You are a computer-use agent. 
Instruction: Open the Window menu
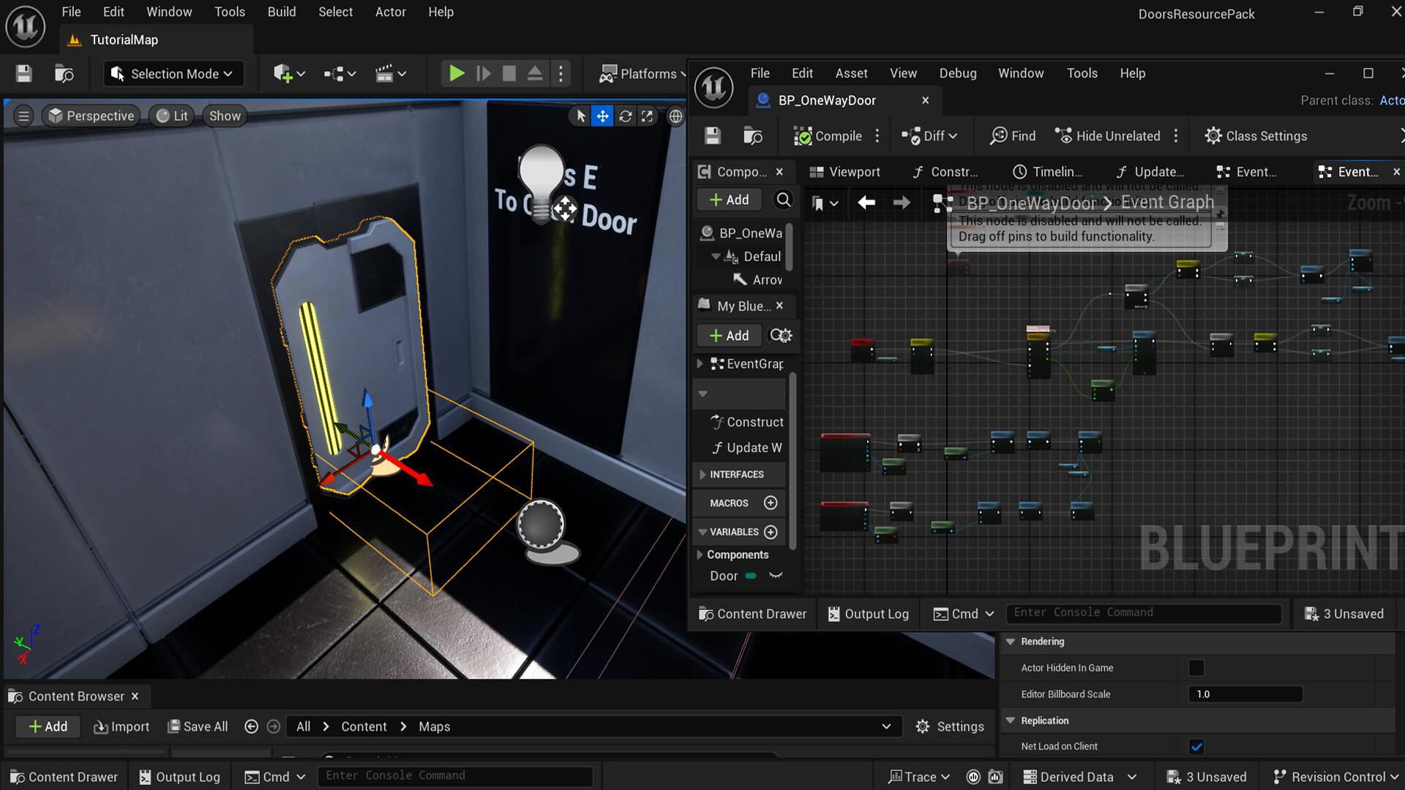click(x=169, y=12)
